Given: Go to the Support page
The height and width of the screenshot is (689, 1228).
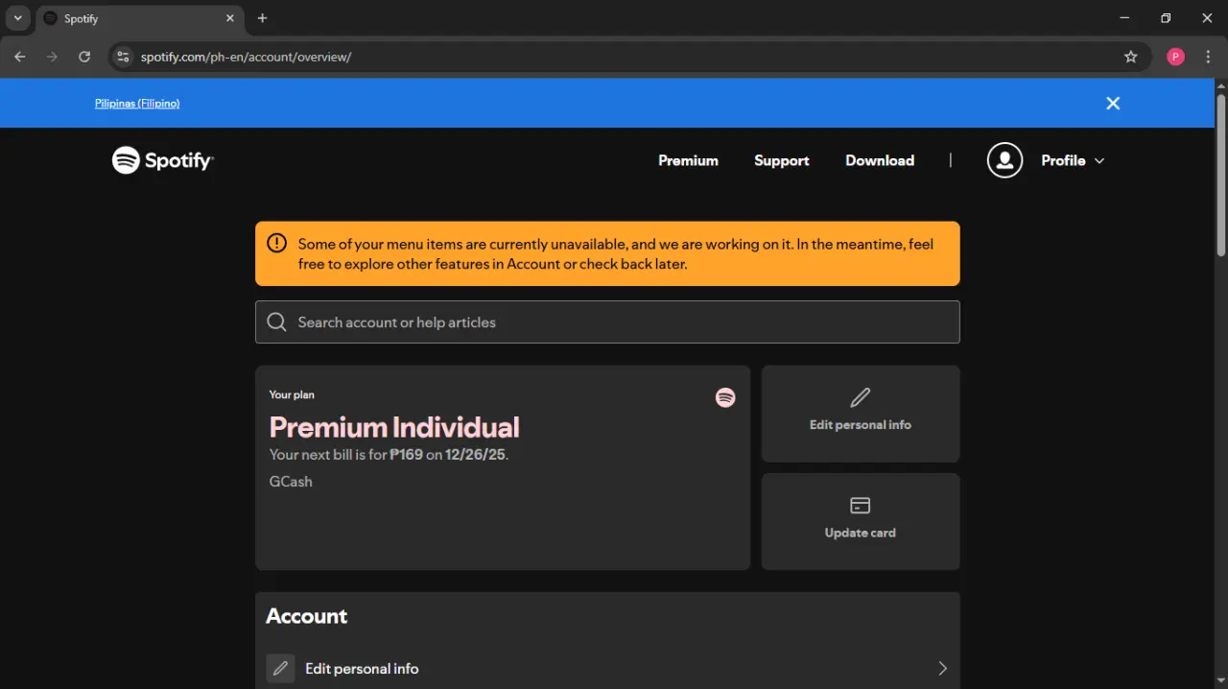Looking at the screenshot, I should click(x=782, y=160).
